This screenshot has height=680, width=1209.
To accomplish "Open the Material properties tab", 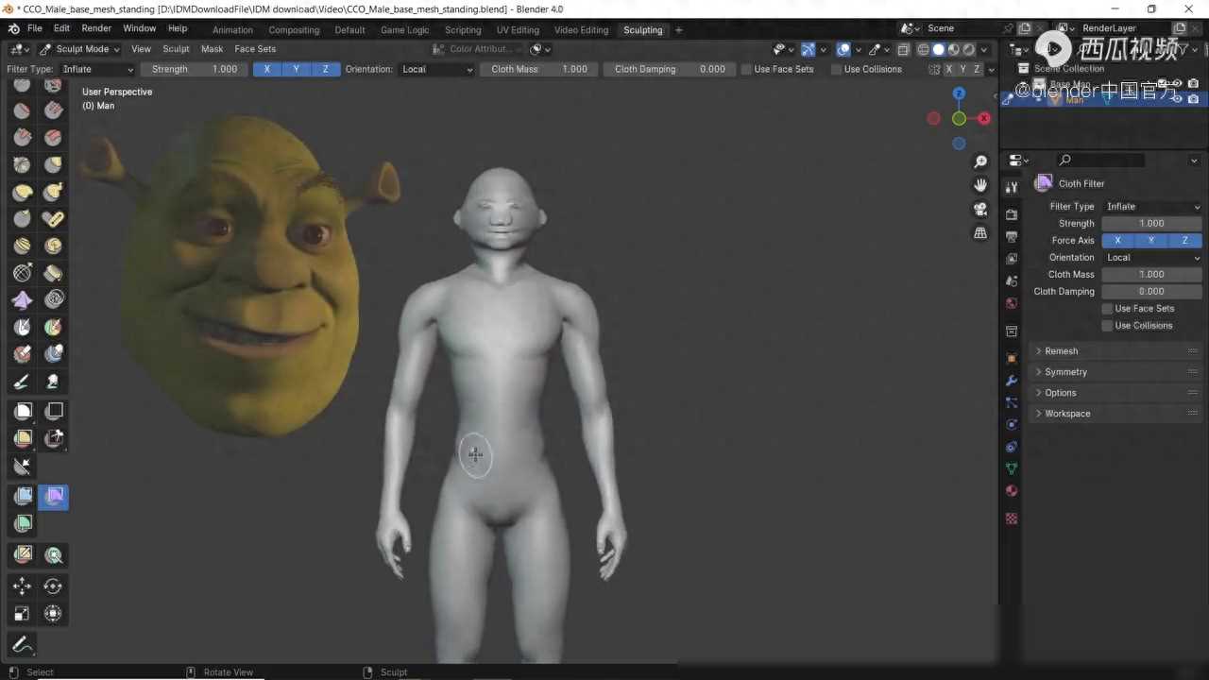I will (x=1012, y=490).
